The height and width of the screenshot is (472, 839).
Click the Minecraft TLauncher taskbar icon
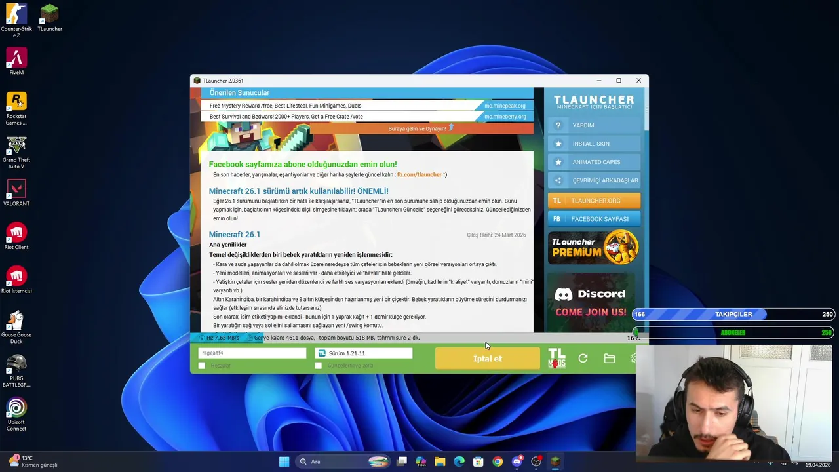(x=555, y=462)
